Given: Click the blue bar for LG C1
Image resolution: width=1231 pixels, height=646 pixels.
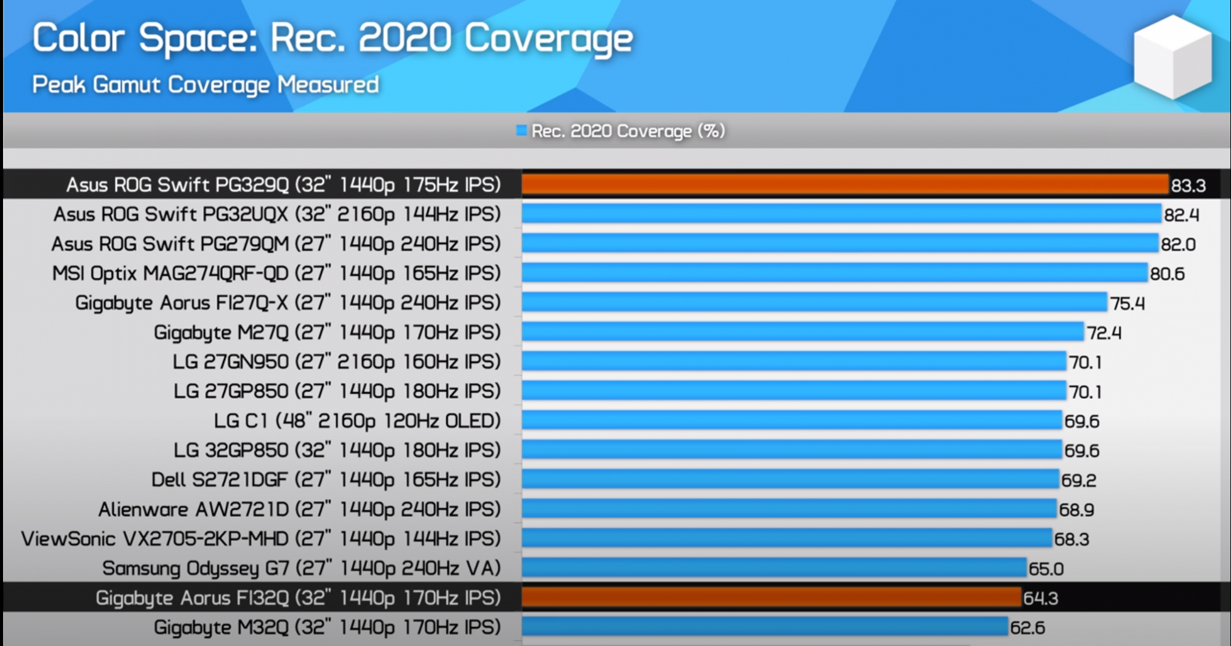Looking at the screenshot, I should tap(792, 420).
